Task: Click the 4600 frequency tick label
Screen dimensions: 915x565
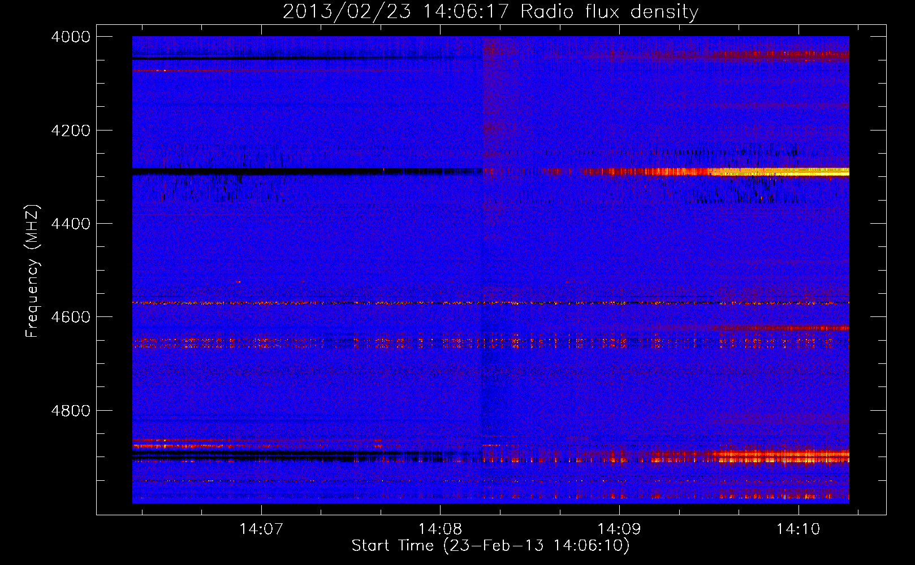Action: point(71,317)
